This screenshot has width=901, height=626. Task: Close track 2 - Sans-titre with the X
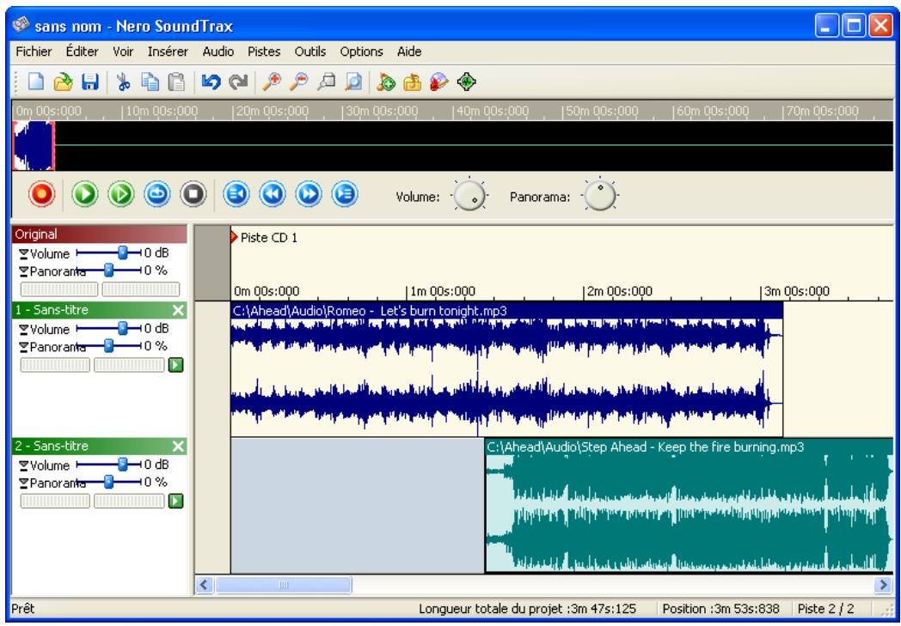[x=179, y=447]
